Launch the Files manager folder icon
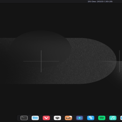122x122 pixels. click(x=35, y=118)
